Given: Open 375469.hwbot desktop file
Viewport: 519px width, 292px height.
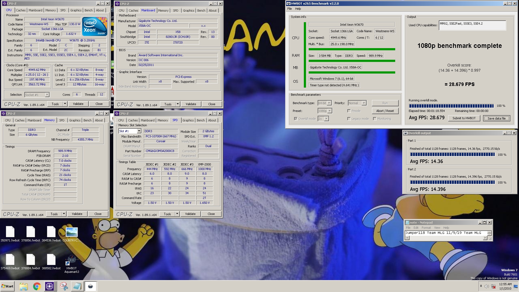Looking at the screenshot, I should 10,262.
